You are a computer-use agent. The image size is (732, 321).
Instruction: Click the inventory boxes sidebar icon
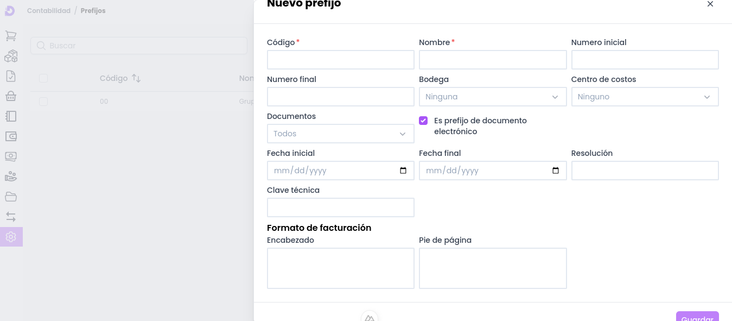click(11, 56)
